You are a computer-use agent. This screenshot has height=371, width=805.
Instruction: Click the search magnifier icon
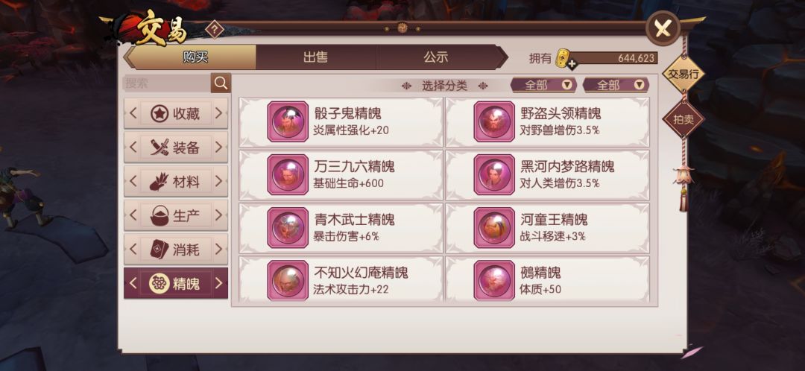tap(221, 83)
